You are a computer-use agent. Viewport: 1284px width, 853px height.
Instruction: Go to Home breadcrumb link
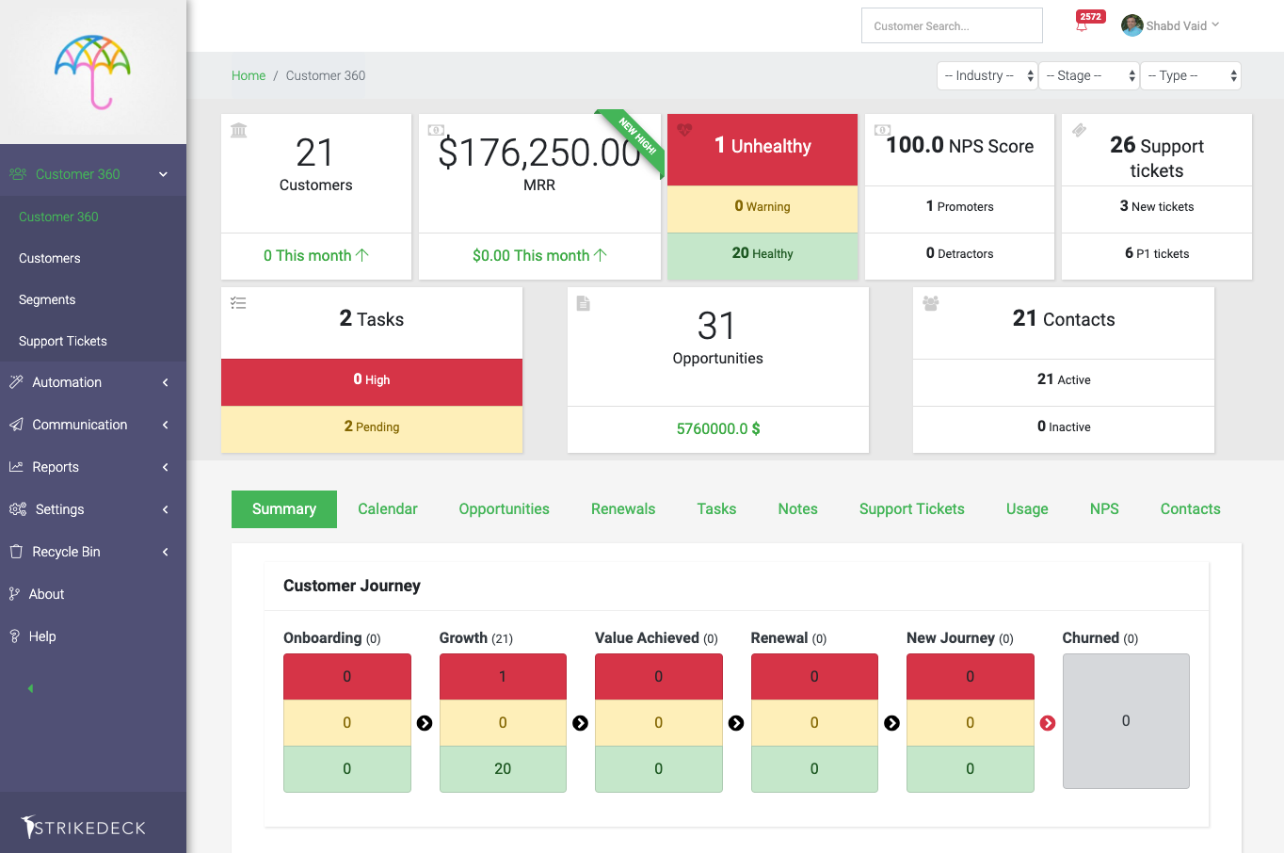249,75
